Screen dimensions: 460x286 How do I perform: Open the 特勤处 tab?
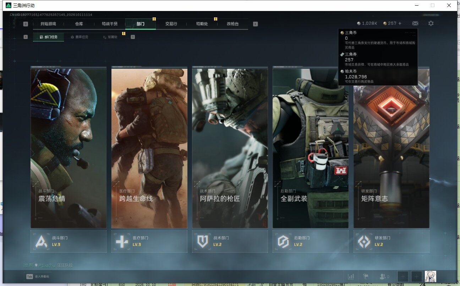[x=202, y=24]
